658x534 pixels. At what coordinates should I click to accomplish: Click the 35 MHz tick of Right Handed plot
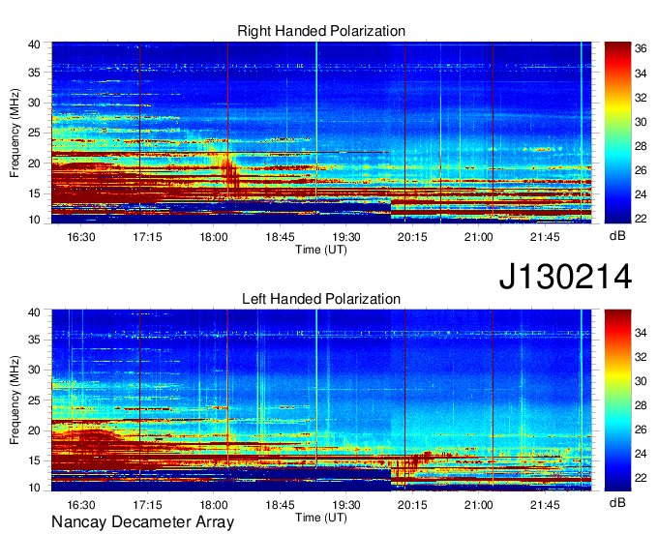34,73
